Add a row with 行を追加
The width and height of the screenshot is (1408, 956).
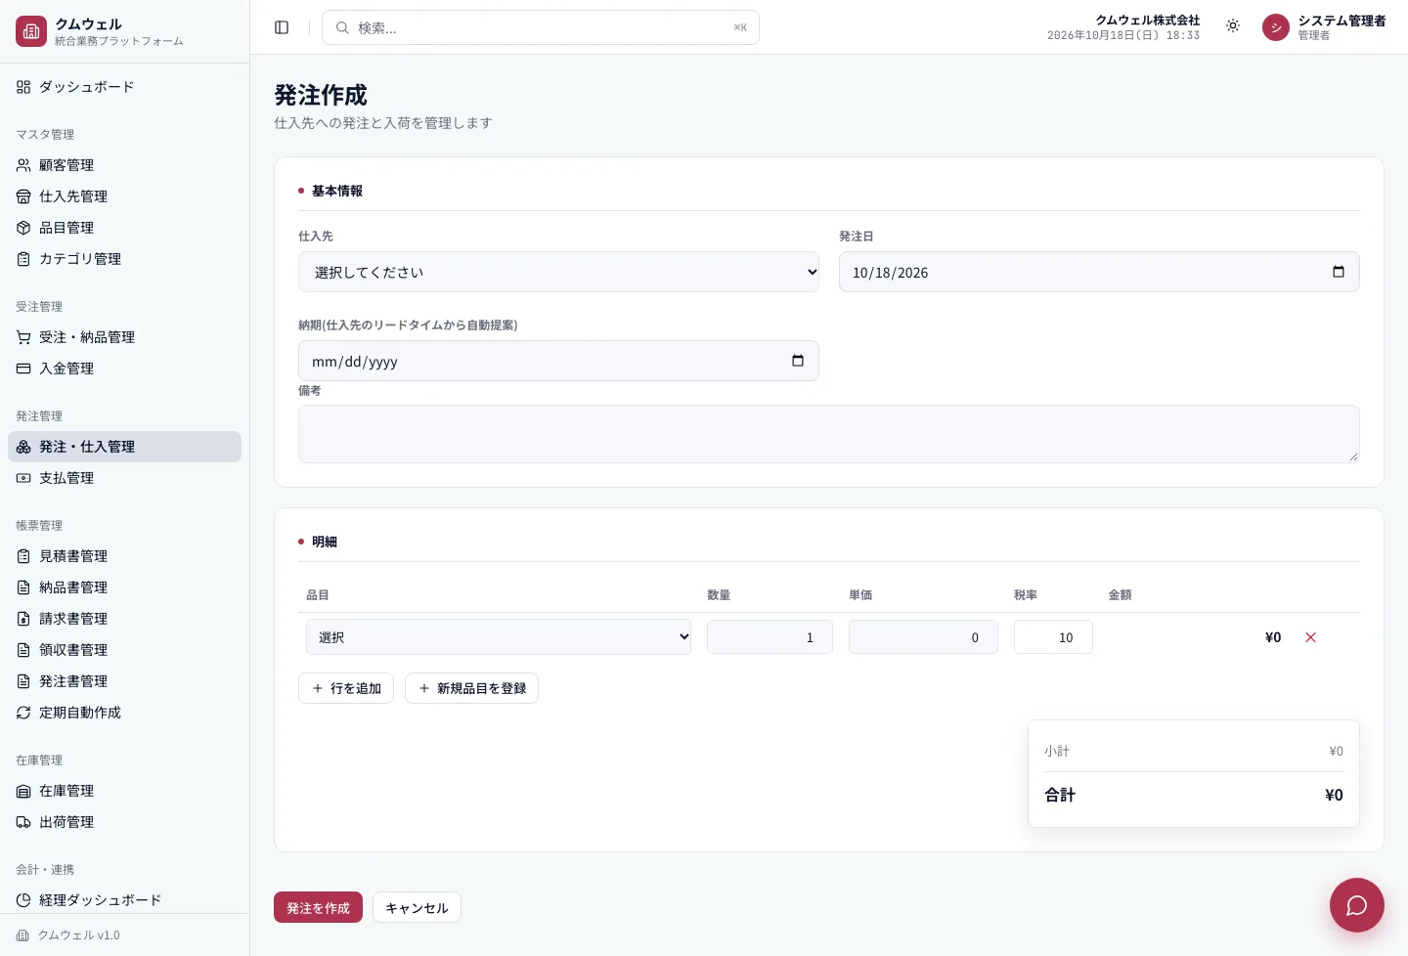(x=346, y=688)
